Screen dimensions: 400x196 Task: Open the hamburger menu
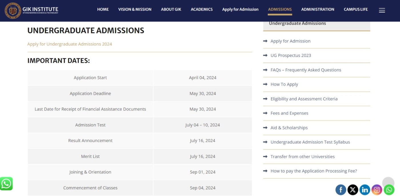pos(382,10)
